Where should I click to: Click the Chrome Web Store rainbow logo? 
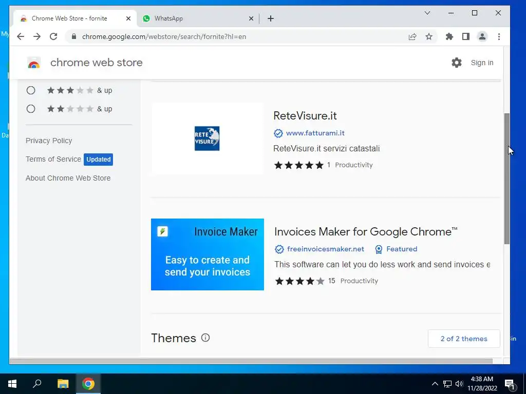point(34,63)
